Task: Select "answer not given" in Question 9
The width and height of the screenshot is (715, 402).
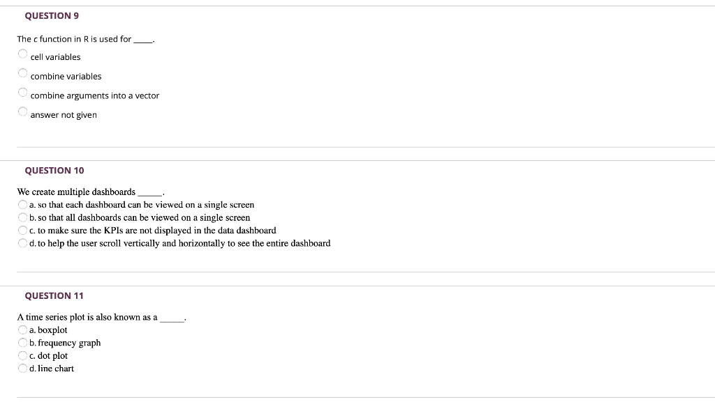Action: [22, 110]
